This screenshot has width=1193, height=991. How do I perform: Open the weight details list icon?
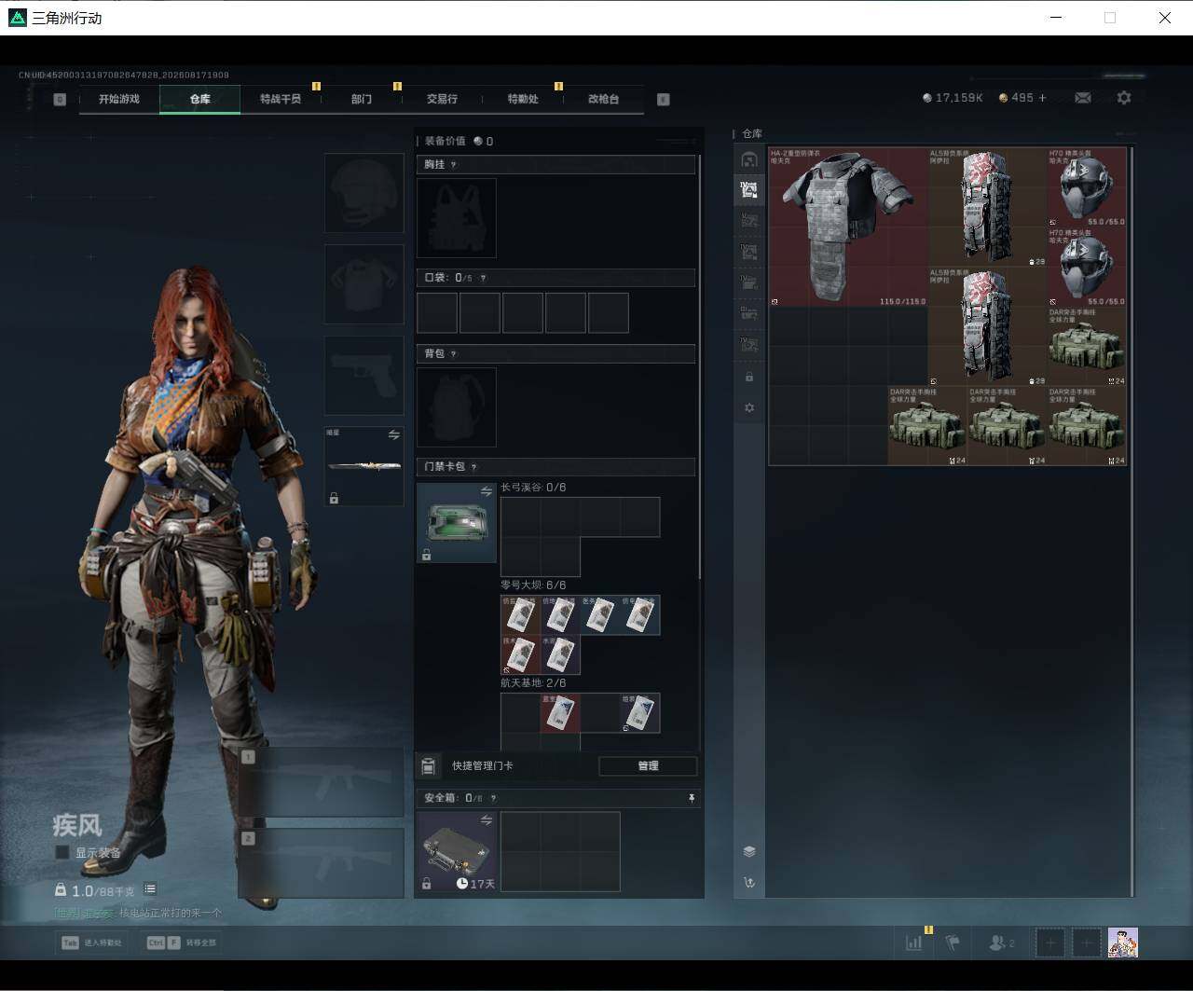pos(150,889)
